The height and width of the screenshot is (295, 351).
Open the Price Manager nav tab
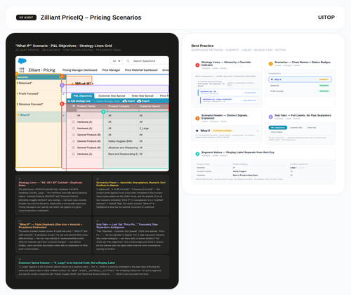(111, 70)
